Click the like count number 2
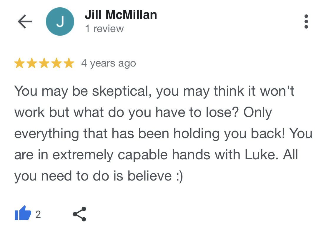The image size is (331, 235). click(38, 214)
